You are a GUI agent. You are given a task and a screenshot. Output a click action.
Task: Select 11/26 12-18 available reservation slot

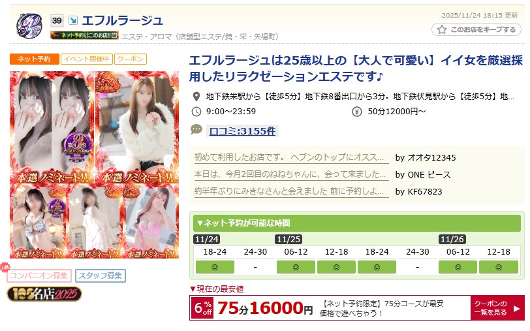point(499,267)
